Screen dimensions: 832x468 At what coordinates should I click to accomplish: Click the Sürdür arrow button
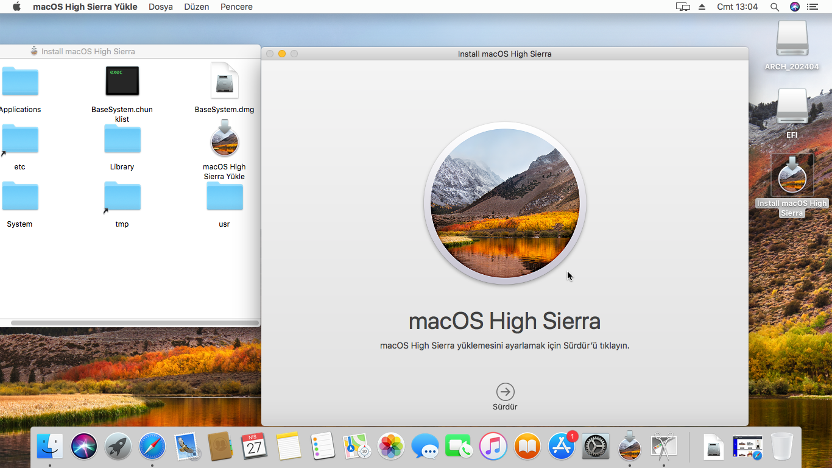(x=505, y=392)
